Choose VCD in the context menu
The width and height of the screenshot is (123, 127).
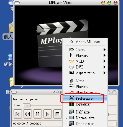85,61
